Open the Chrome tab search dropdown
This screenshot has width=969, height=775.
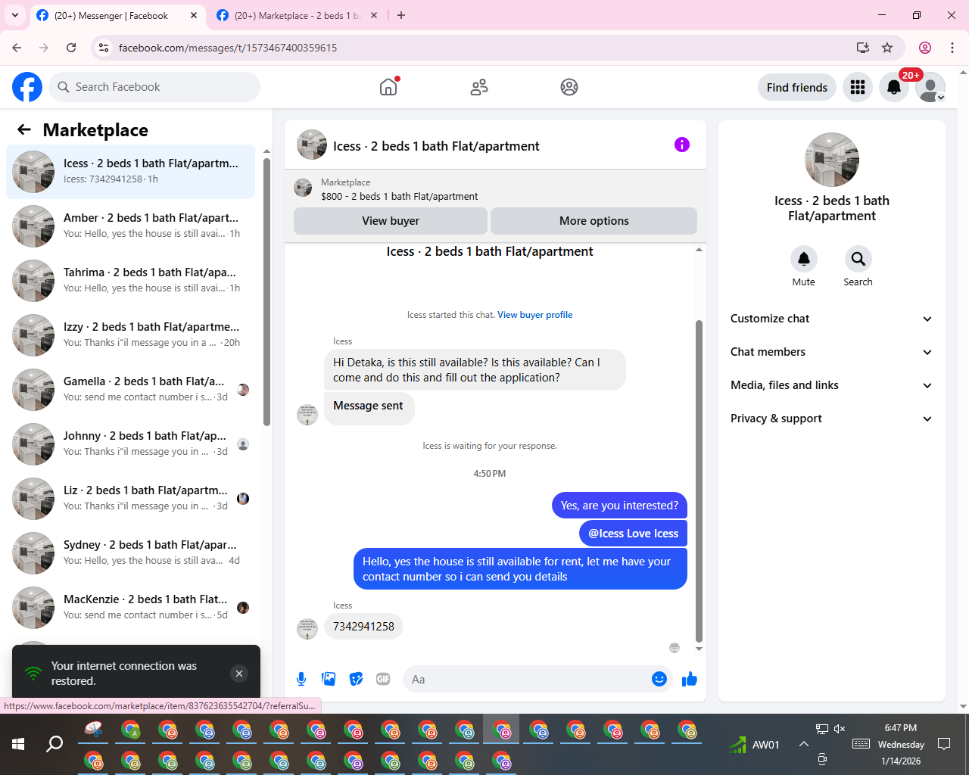click(15, 15)
